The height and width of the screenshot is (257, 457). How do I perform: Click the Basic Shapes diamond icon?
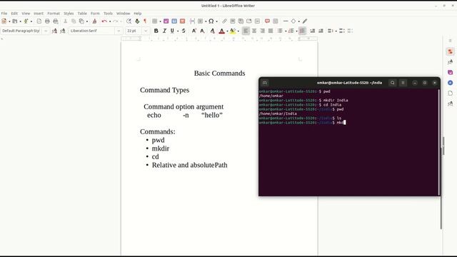pyautogui.click(x=293, y=21)
